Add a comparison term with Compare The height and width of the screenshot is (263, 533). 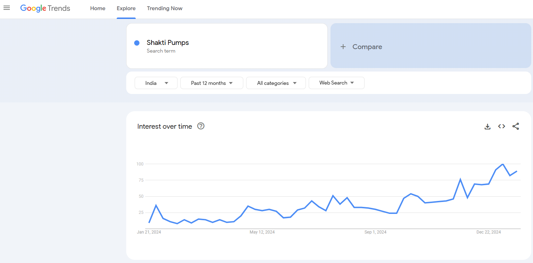(x=431, y=46)
